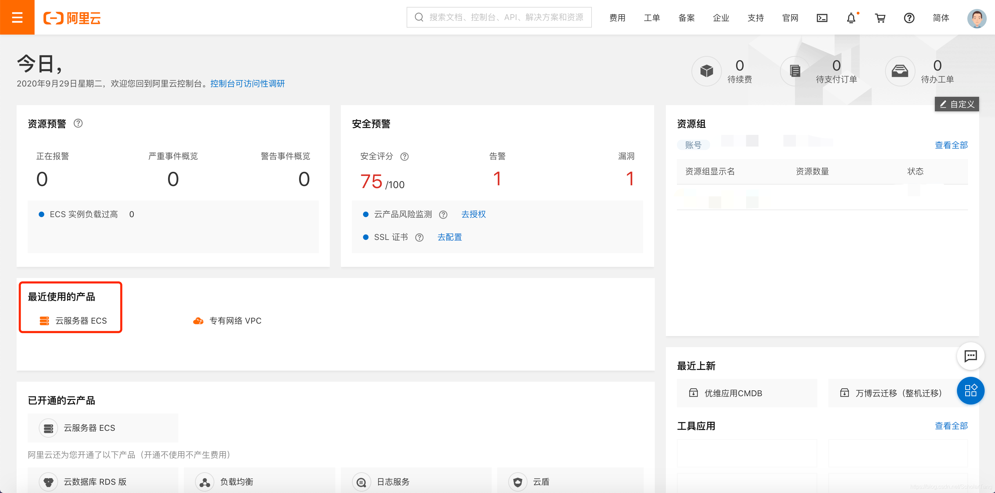This screenshot has width=995, height=493.
Task: Click the help icon beside 资源预警
Action: click(x=78, y=123)
